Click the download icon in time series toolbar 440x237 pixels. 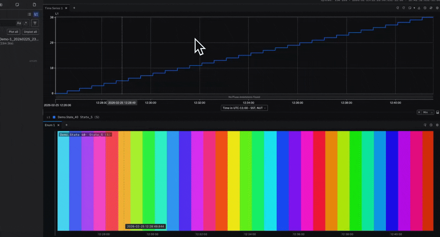[x=419, y=8]
